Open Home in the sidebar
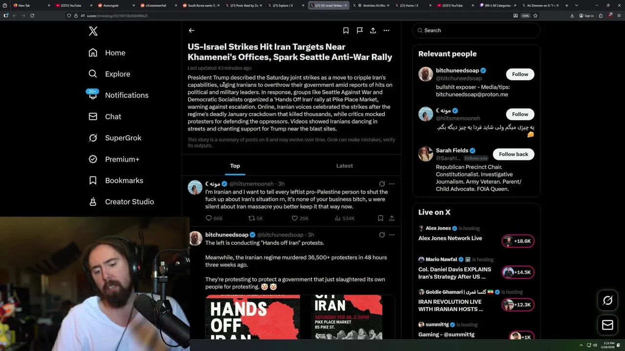This screenshot has height=351, width=625. (x=107, y=53)
